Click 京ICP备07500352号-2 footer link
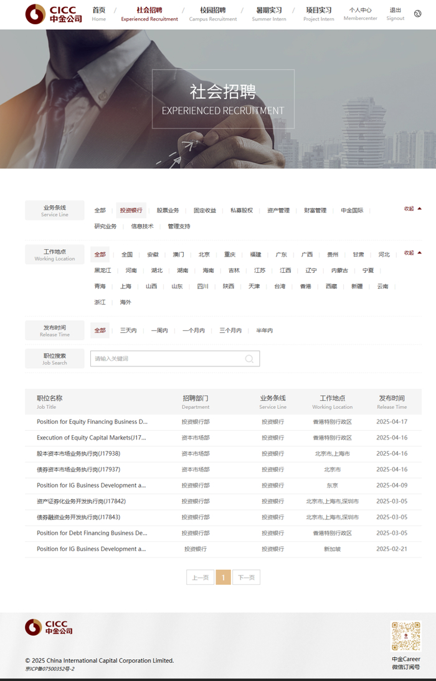This screenshot has height=681, width=436. (x=50, y=669)
